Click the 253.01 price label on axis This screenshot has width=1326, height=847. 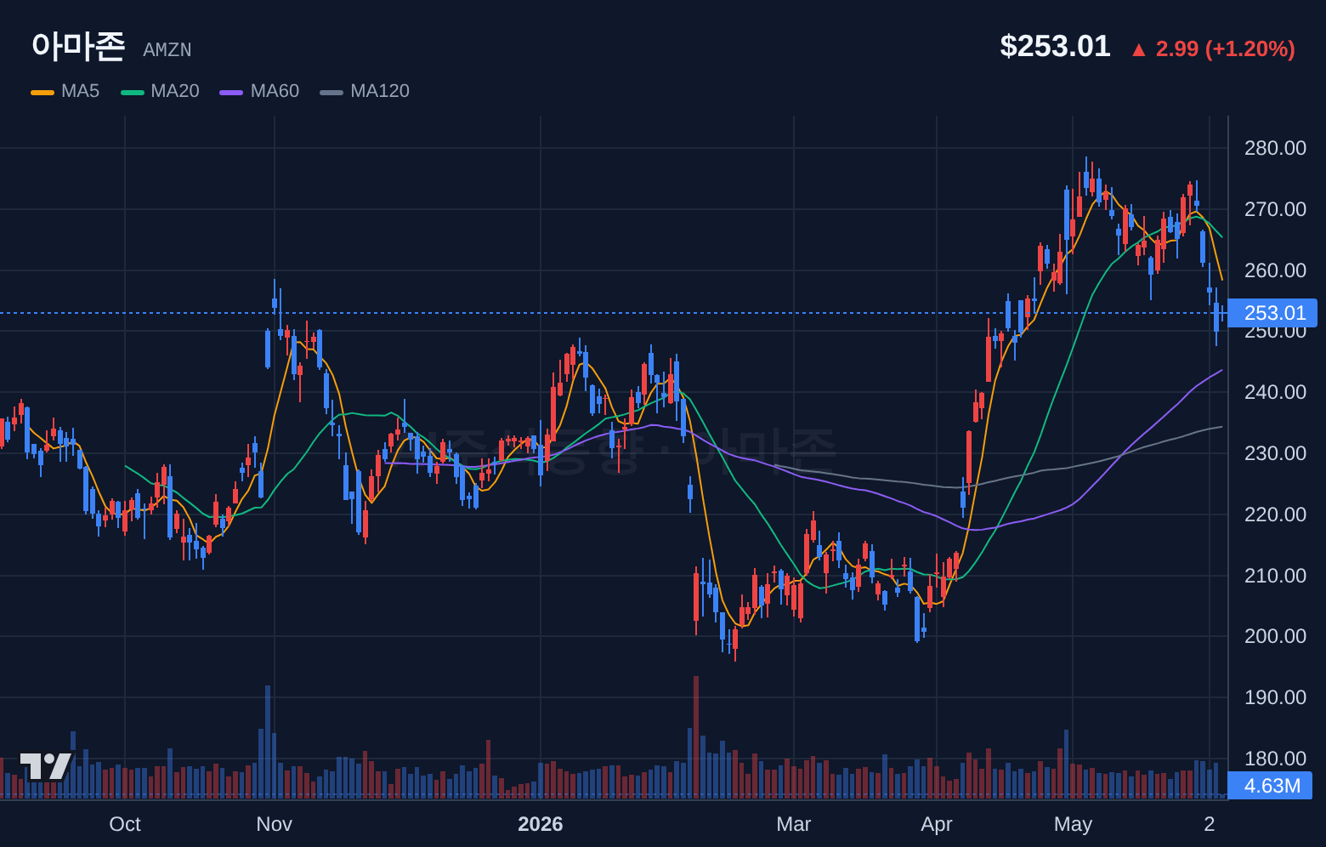coord(1272,313)
